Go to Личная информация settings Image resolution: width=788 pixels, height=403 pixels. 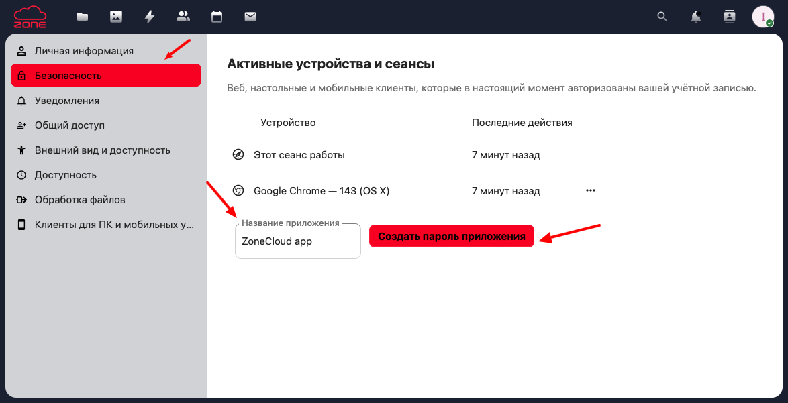coord(84,51)
